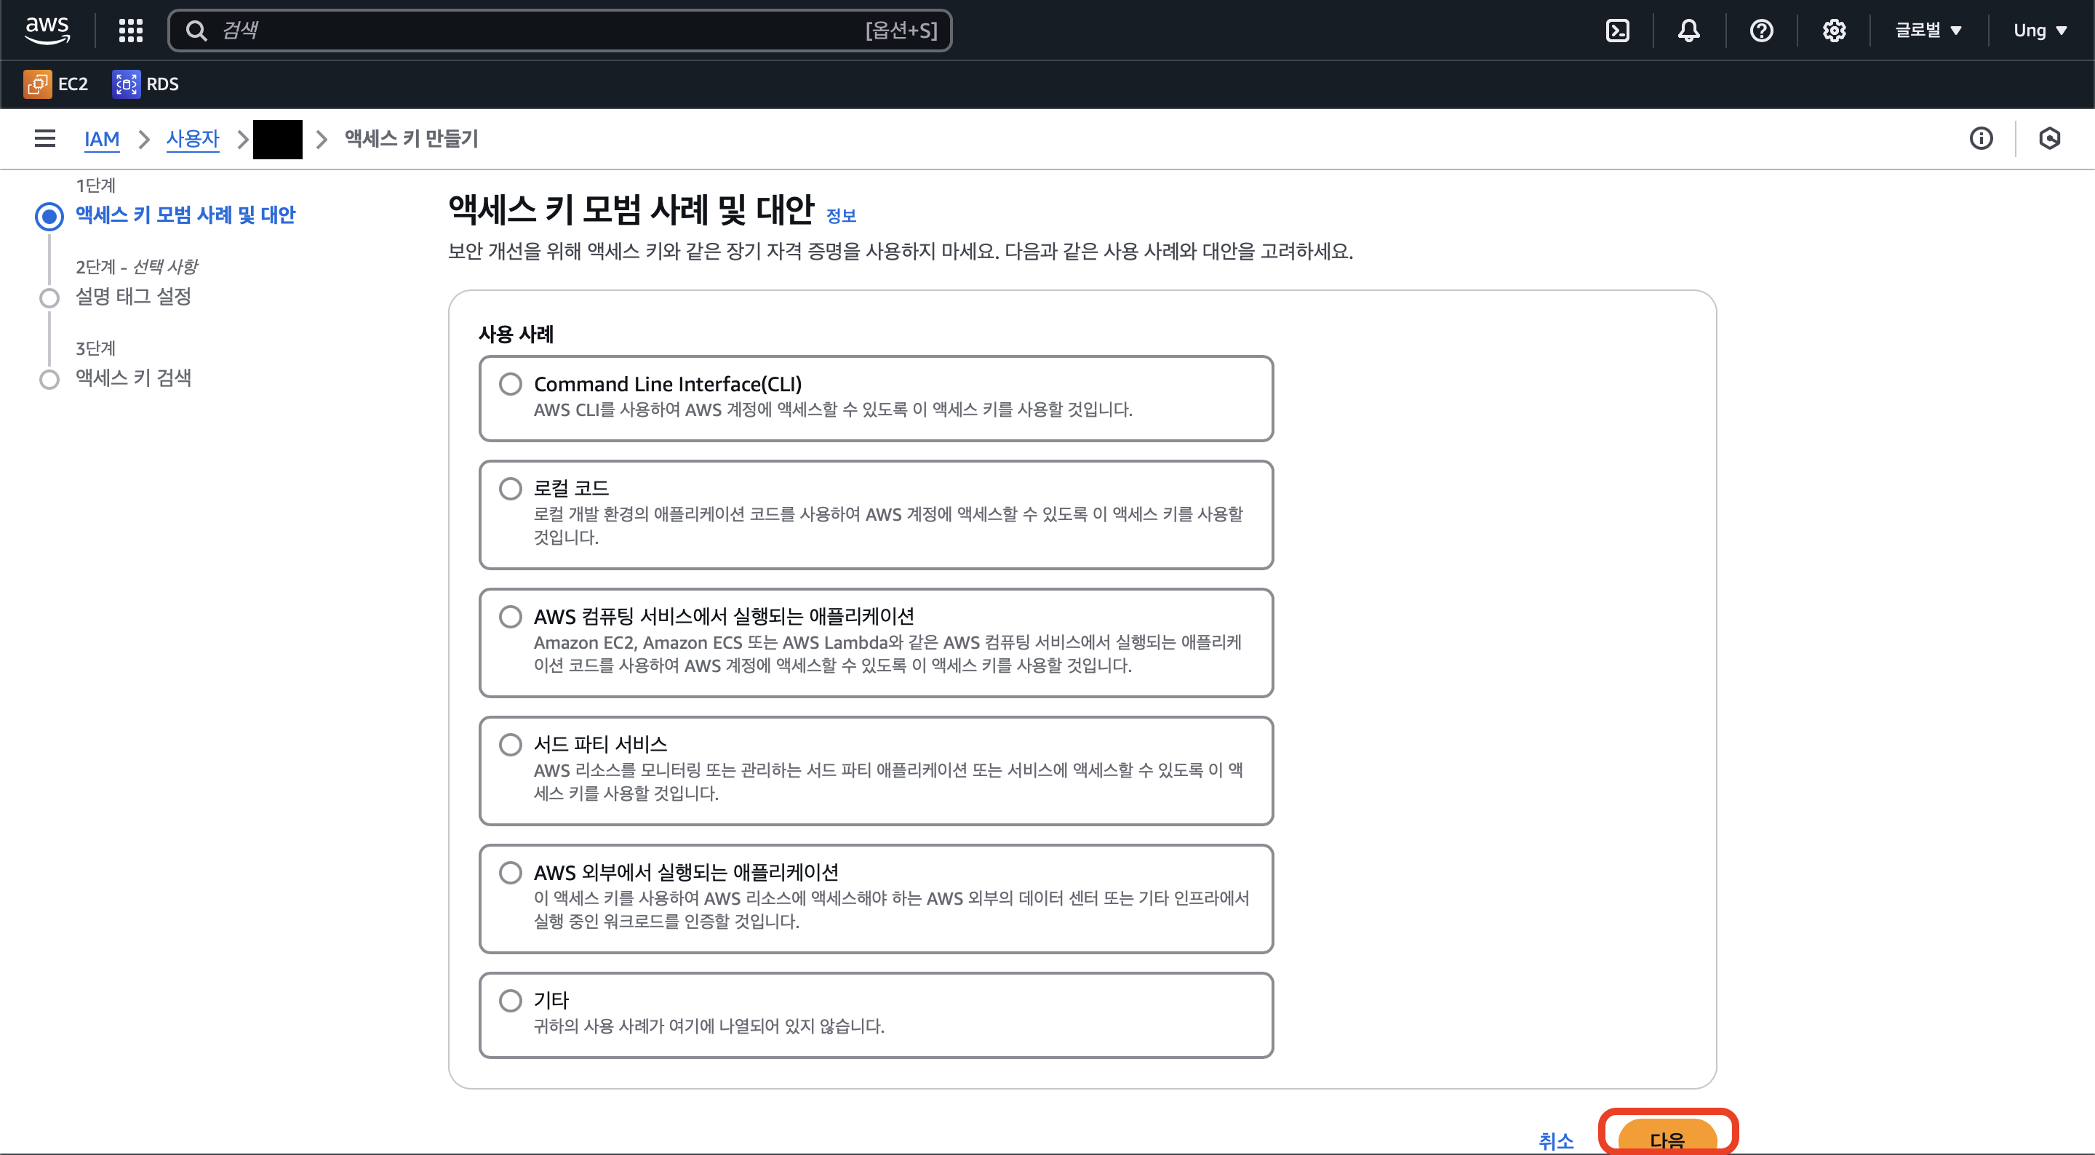Expand the 글로벌 region dropdown
The image size is (2095, 1155).
click(x=1928, y=30)
